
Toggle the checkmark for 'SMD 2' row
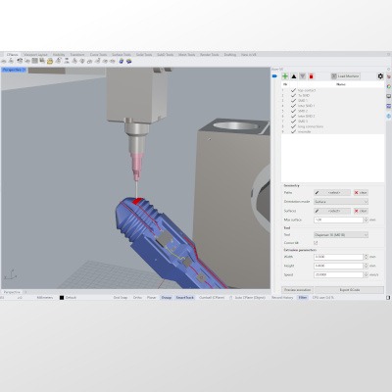coord(293,111)
